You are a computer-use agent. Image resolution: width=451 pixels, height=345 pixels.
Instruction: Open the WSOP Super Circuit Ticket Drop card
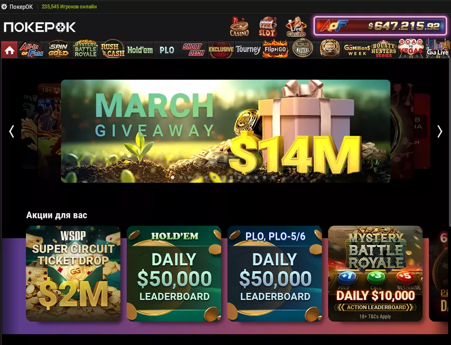[x=73, y=273]
